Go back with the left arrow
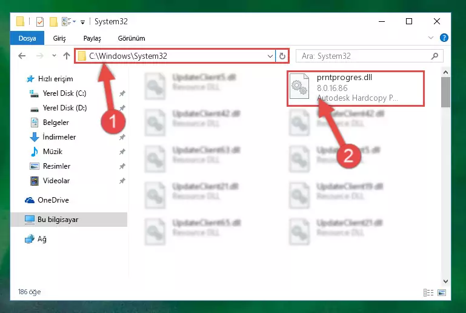 coord(22,56)
